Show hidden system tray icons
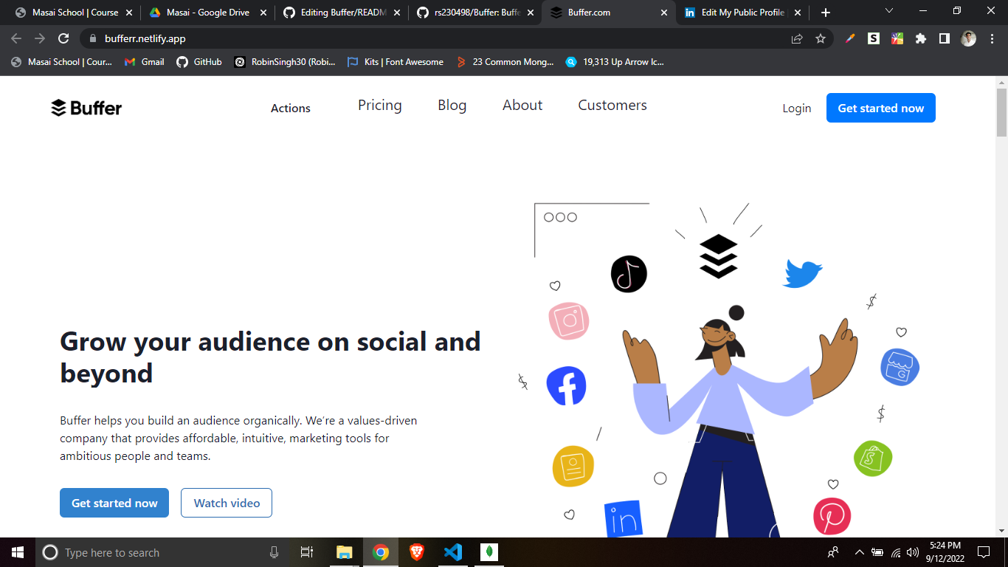Screen dimensions: 1008x567 859,552
